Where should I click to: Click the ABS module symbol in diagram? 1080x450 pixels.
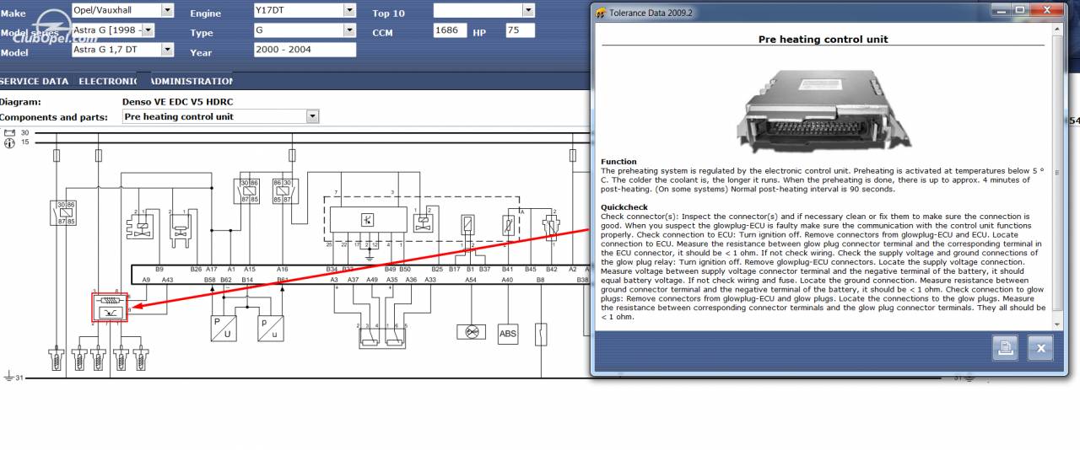[x=508, y=334]
